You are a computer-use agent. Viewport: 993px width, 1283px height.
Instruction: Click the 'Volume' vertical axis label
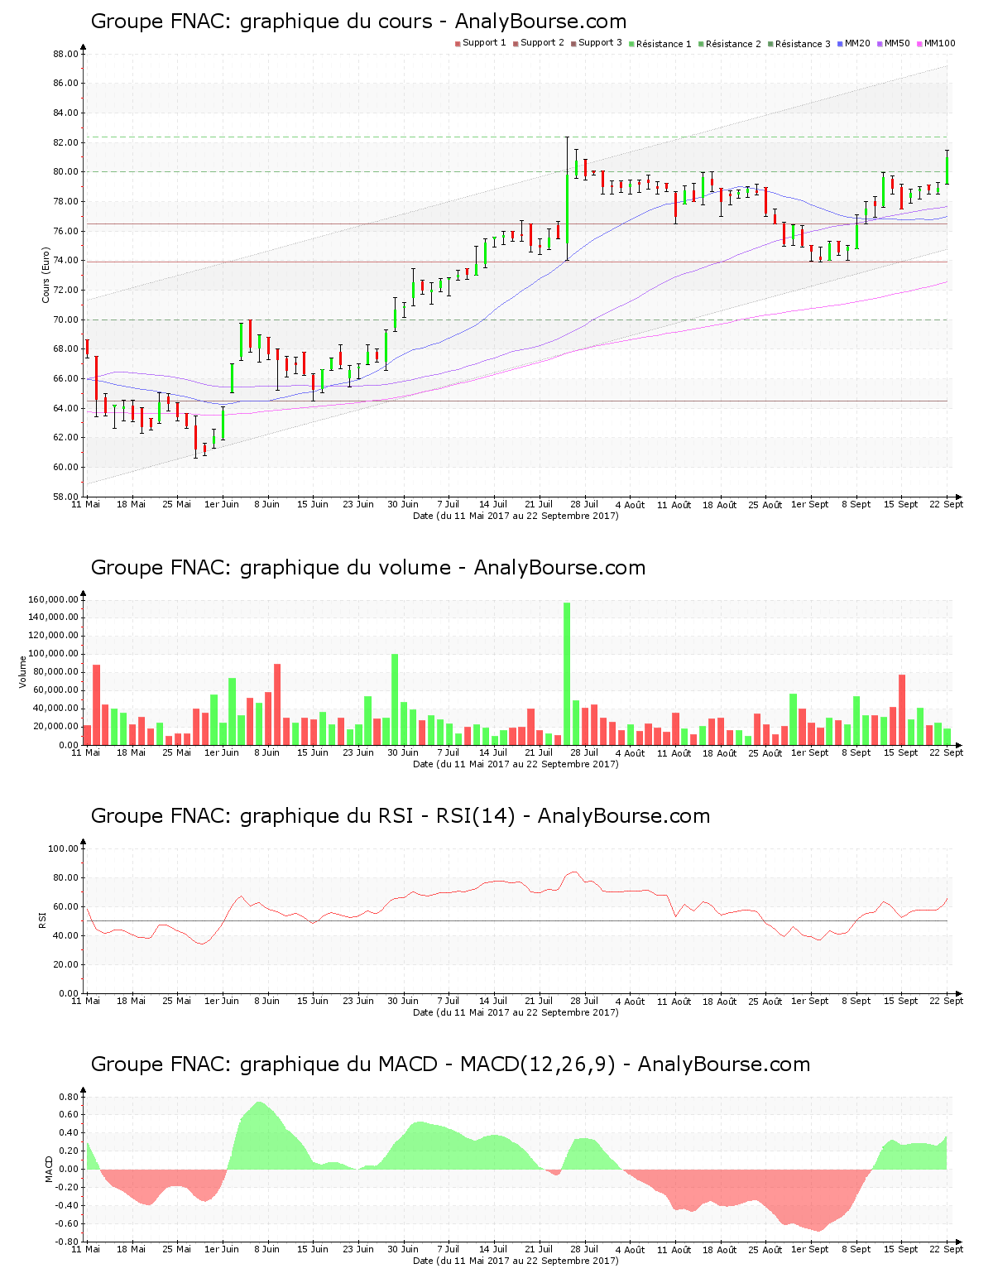pyautogui.click(x=24, y=671)
